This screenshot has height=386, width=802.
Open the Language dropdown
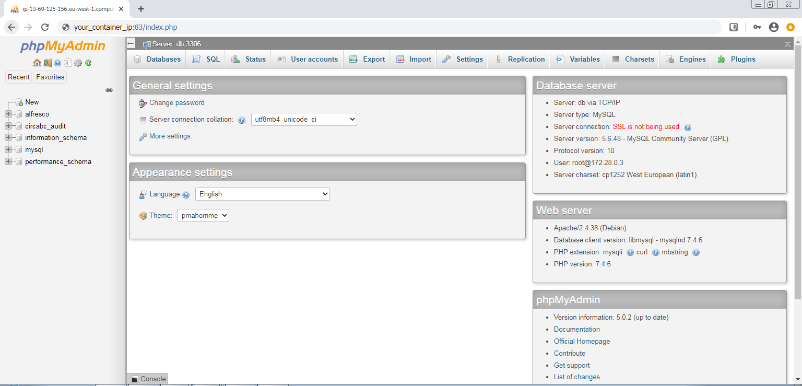(x=263, y=194)
